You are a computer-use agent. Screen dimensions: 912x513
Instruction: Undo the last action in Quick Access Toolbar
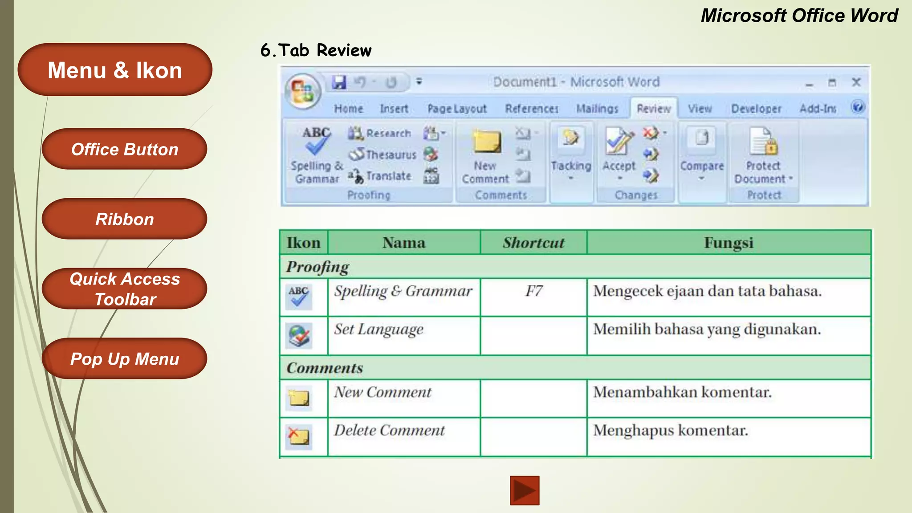pyautogui.click(x=360, y=82)
